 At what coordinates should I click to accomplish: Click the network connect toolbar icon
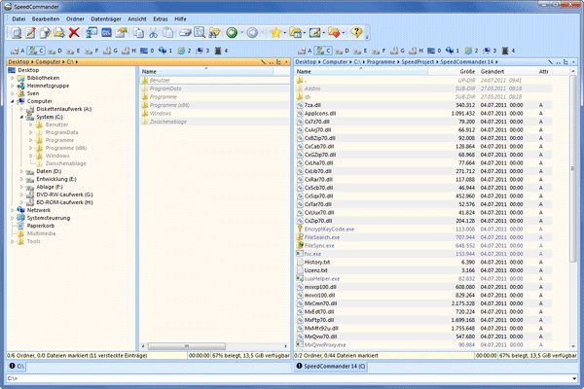(x=91, y=33)
